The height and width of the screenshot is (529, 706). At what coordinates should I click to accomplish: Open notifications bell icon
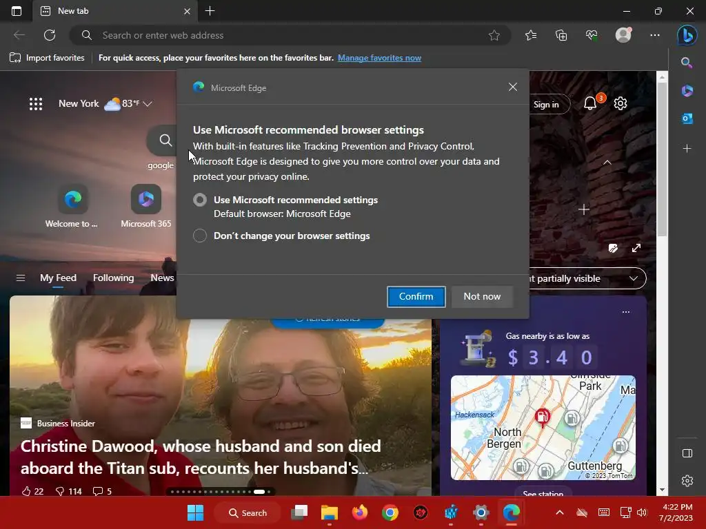tap(590, 104)
